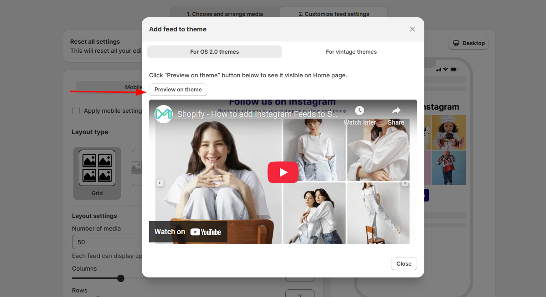Image resolution: width=546 pixels, height=297 pixels.
Task: Select the For OS 2.0 themes tab
Action: point(215,52)
